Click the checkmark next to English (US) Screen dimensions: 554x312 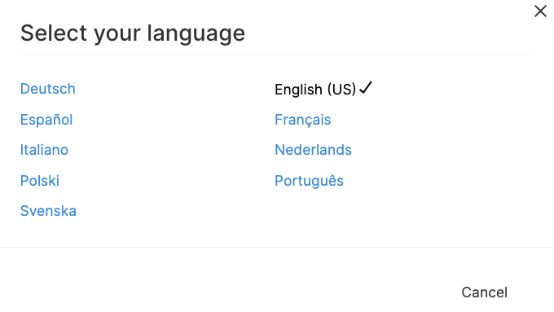coord(366,88)
